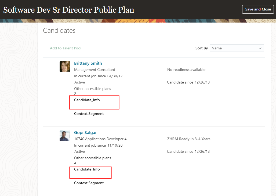Viewport: 276px width, 196px height.
Task: Open the Sort By dropdown
Action: pos(237,48)
